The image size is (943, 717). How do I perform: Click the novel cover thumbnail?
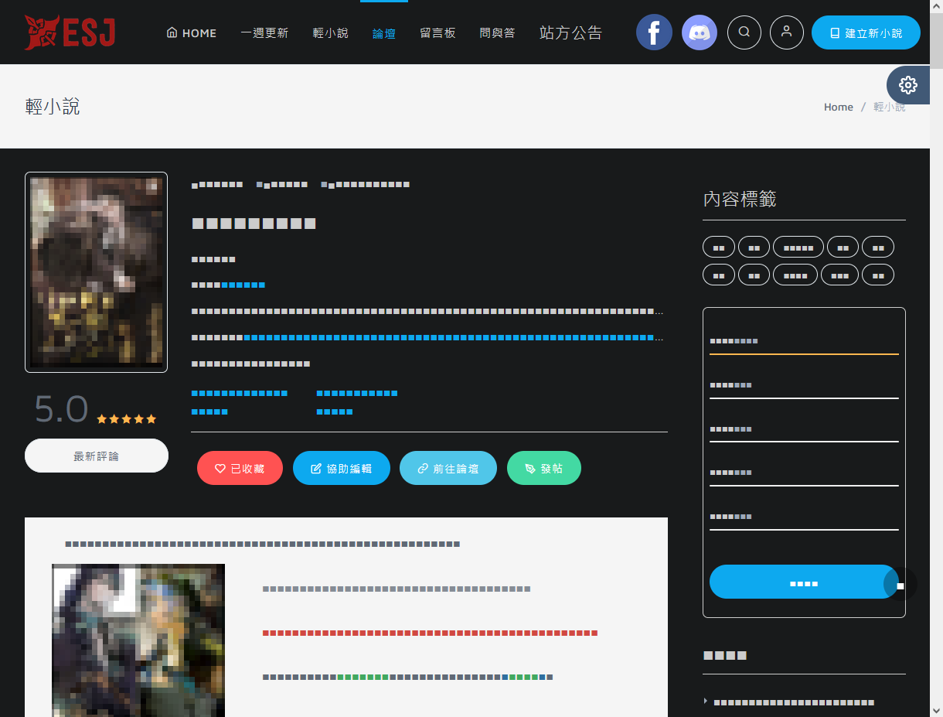[x=97, y=272]
